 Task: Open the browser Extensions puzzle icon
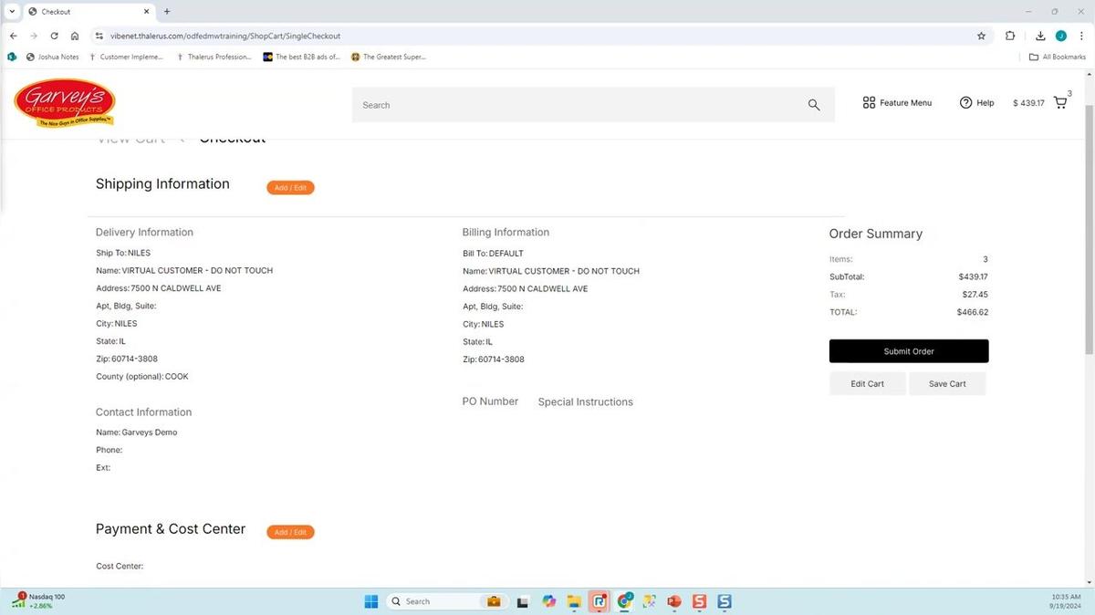point(1010,36)
